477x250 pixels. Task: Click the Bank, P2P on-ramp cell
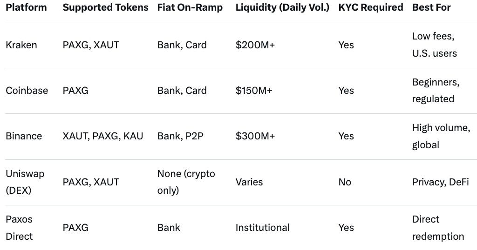181,136
